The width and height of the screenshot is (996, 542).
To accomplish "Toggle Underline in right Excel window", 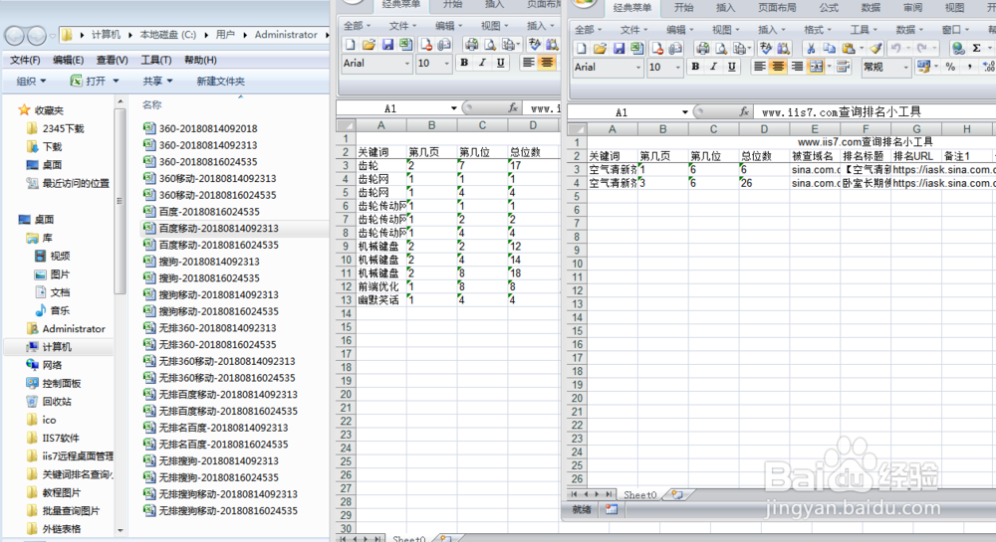I will pyautogui.click(x=732, y=67).
